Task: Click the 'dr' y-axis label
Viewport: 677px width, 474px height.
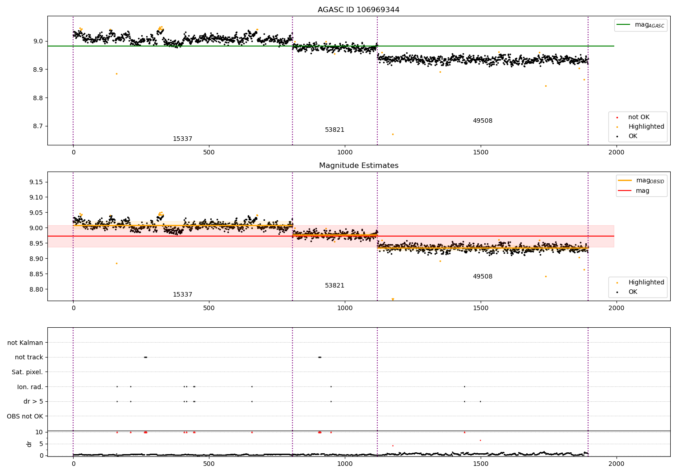Action: [29, 444]
